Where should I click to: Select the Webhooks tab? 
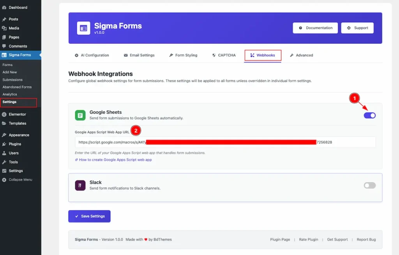(263, 55)
